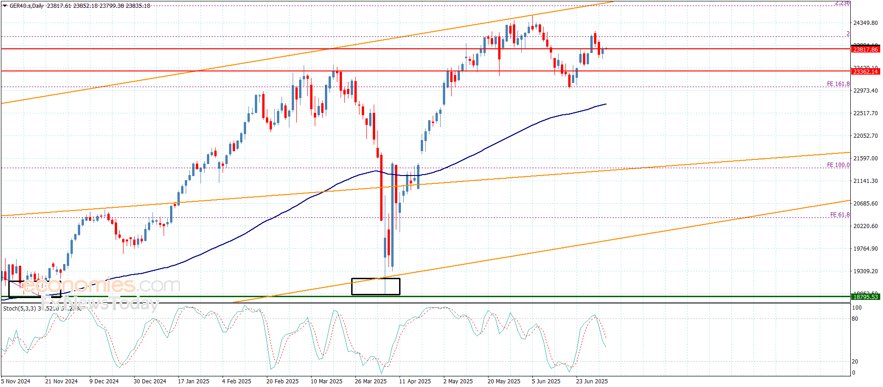Screen dimensions: 883x387
Task: Click the 30 Dec 2024 date label
Action: click(150, 381)
